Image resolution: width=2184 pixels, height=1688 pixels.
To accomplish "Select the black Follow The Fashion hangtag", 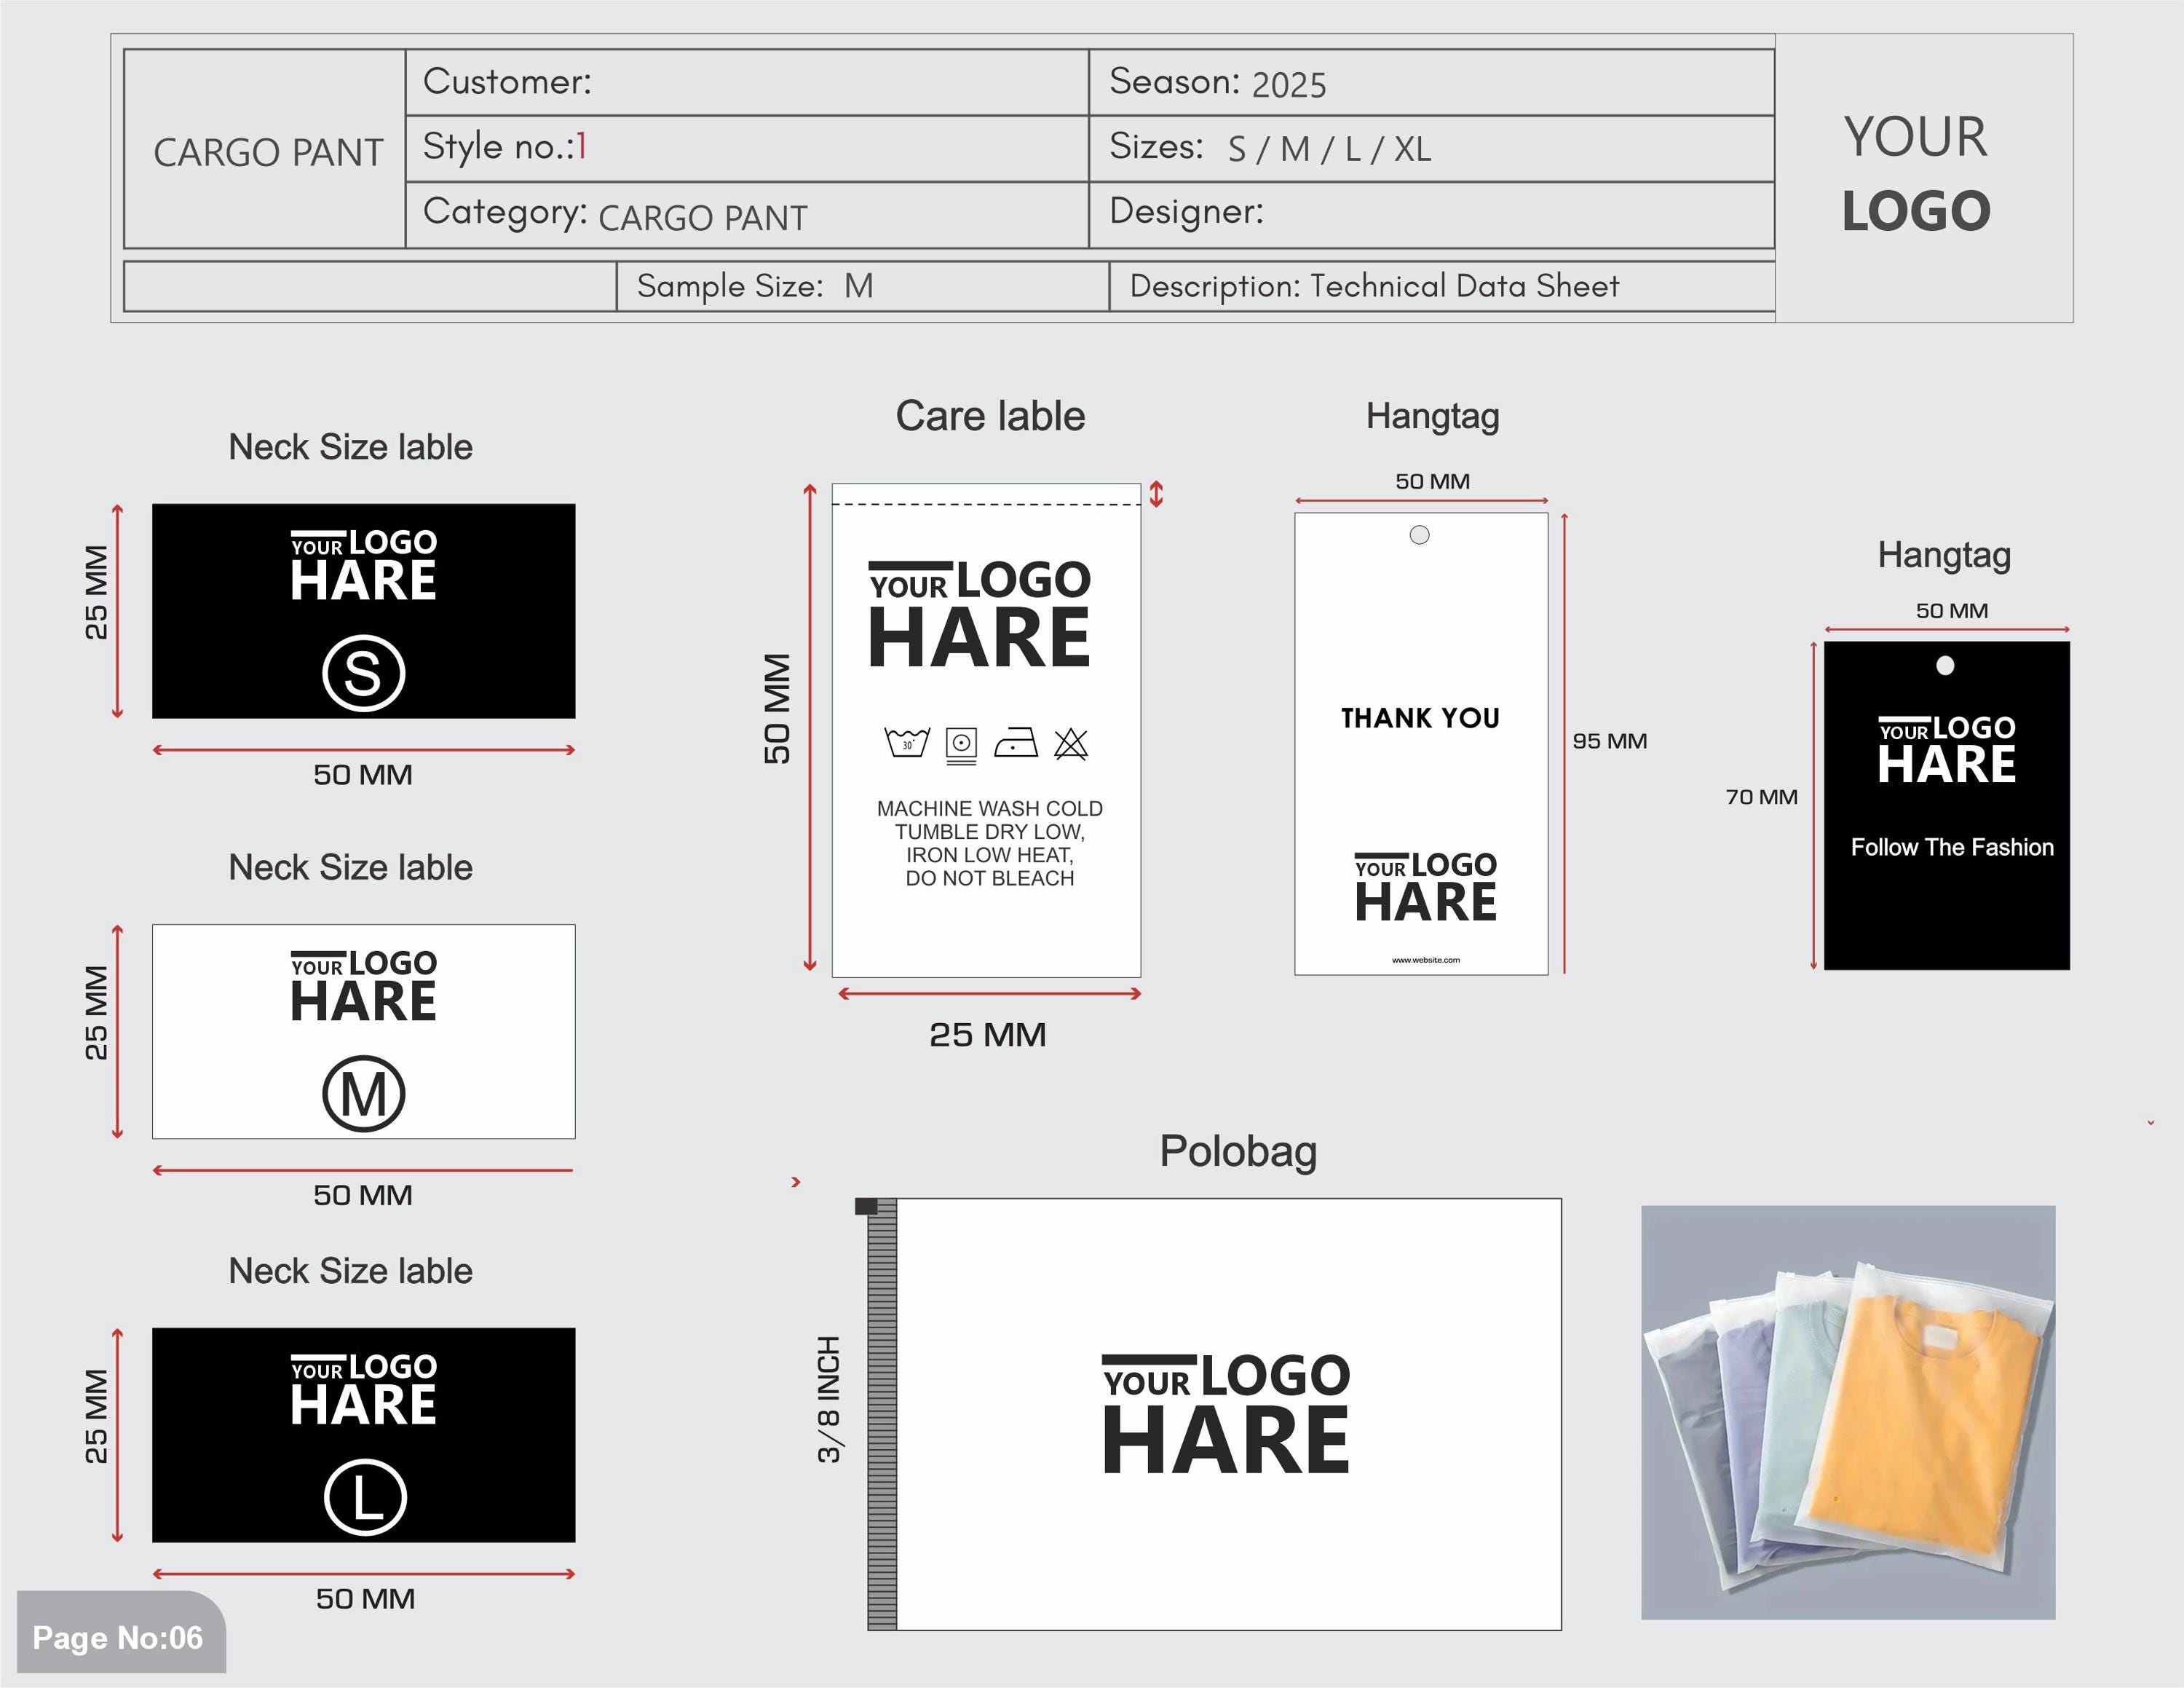I will coord(1947,805).
